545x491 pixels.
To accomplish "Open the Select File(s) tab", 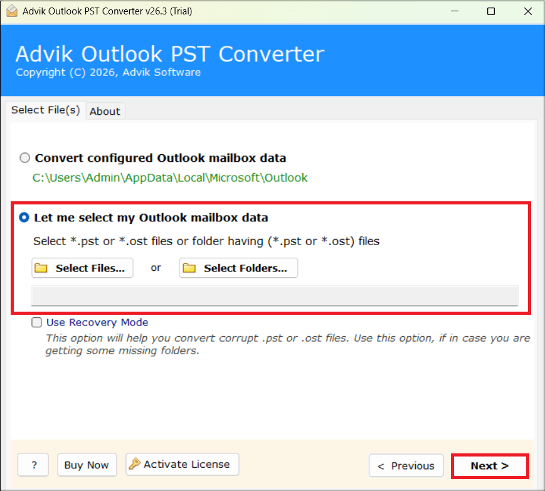I will click(46, 110).
